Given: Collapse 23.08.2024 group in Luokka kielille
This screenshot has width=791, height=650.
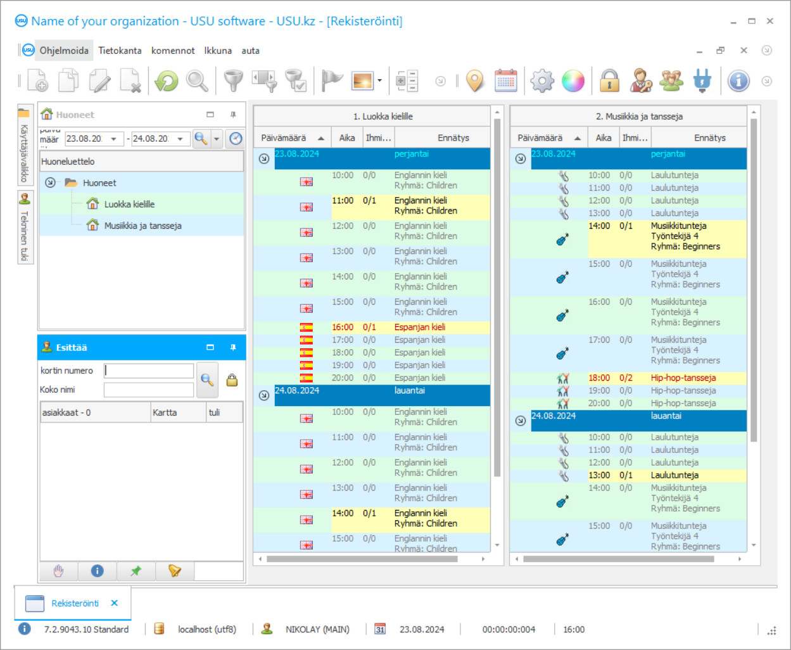Looking at the screenshot, I should click(264, 158).
